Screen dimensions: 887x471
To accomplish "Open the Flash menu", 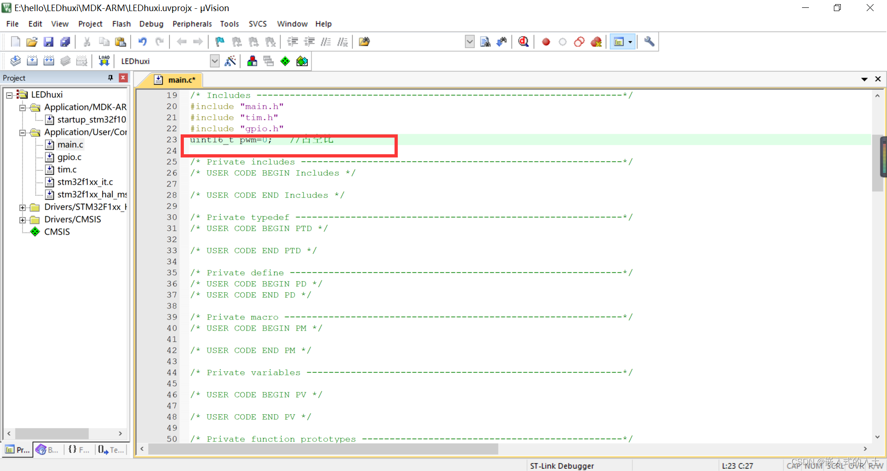I will click(122, 24).
